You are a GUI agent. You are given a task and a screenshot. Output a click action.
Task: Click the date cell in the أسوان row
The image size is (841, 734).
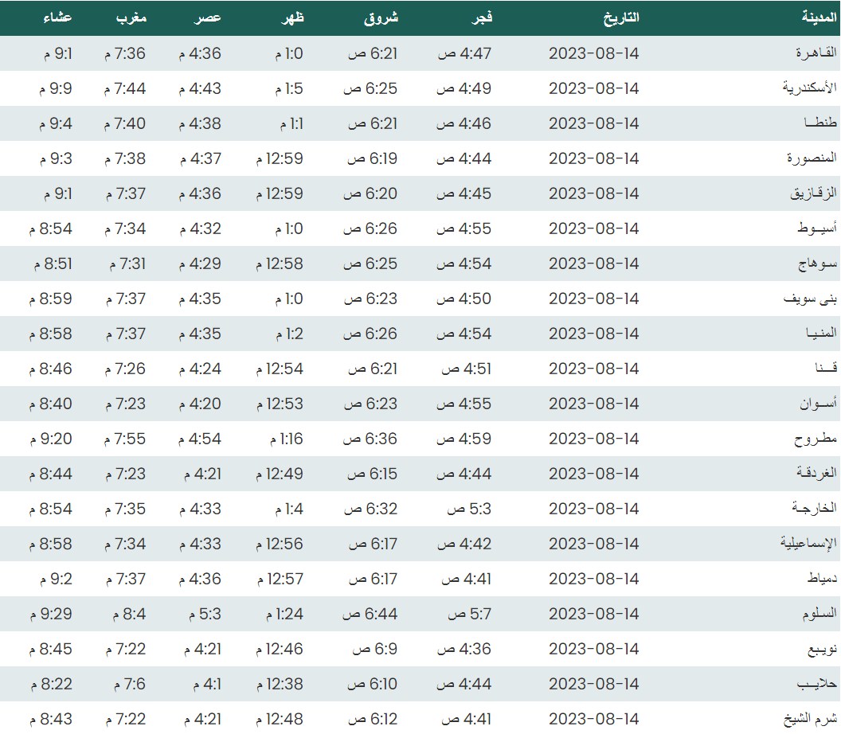[x=594, y=404]
